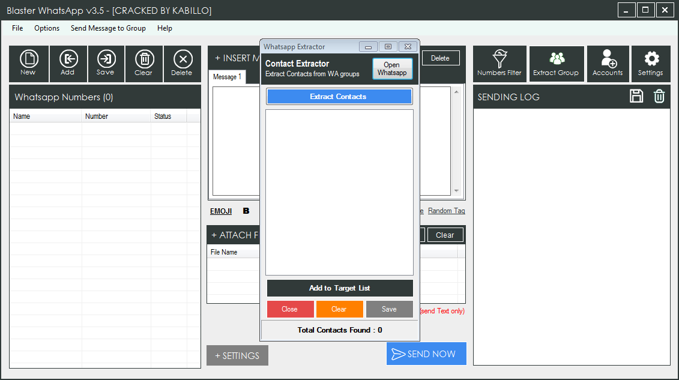Click the Whatsapp Numbers (0) heading
679x380 pixels.
click(64, 97)
